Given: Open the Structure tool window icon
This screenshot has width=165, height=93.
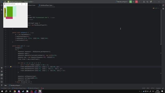Looking at the screenshot, I should click(x=2, y=10).
